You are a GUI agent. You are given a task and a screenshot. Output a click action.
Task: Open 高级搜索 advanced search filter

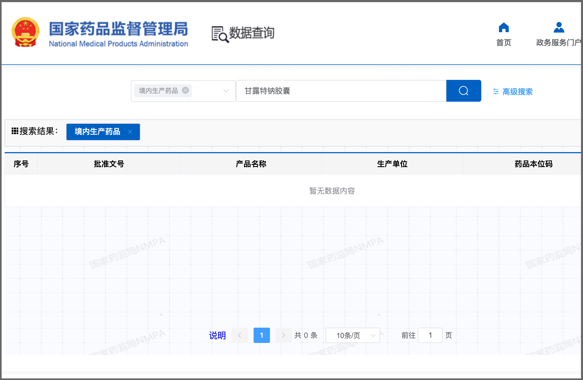coord(513,92)
